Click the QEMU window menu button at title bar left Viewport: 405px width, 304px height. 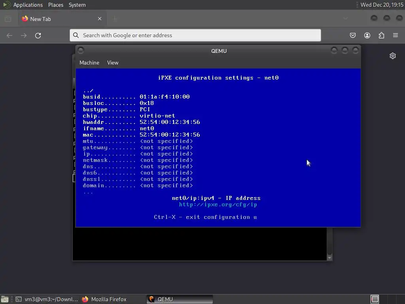tap(81, 50)
